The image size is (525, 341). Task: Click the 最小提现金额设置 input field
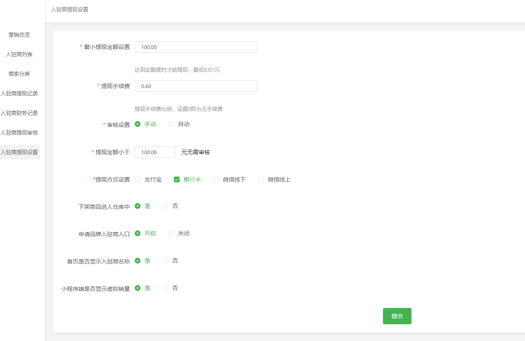click(196, 47)
